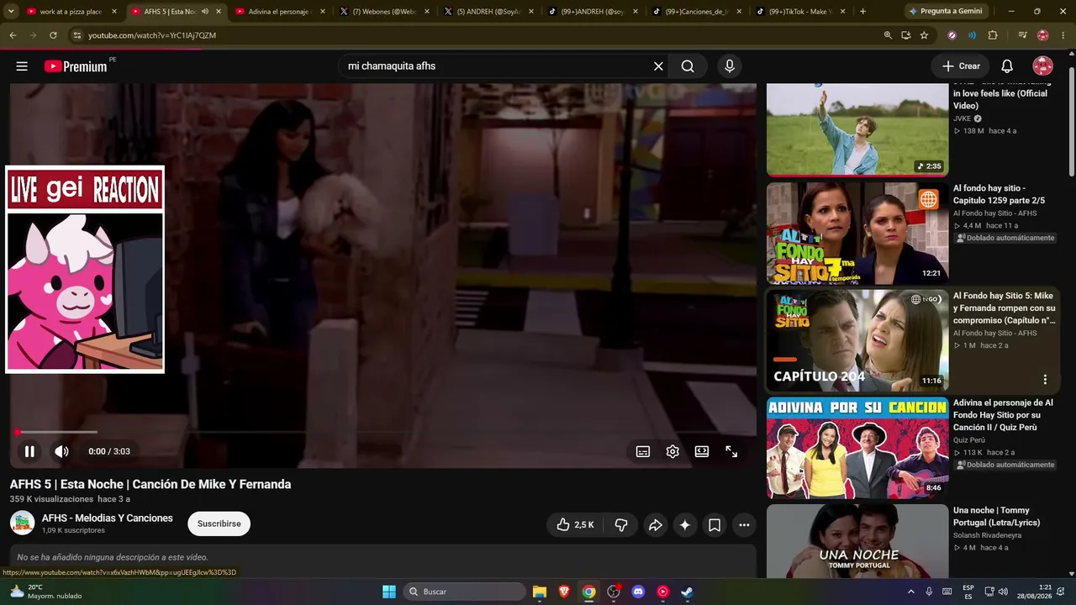Open AFHS - Melodias Y Canciones channel
The image size is (1076, 605).
(x=108, y=518)
